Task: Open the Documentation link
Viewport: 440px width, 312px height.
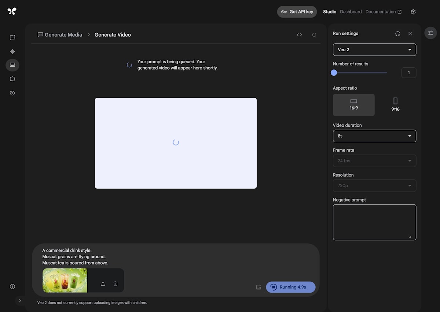Action: click(x=384, y=12)
